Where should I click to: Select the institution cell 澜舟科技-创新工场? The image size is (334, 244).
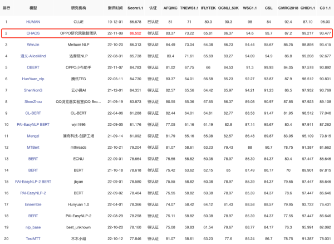78,136
